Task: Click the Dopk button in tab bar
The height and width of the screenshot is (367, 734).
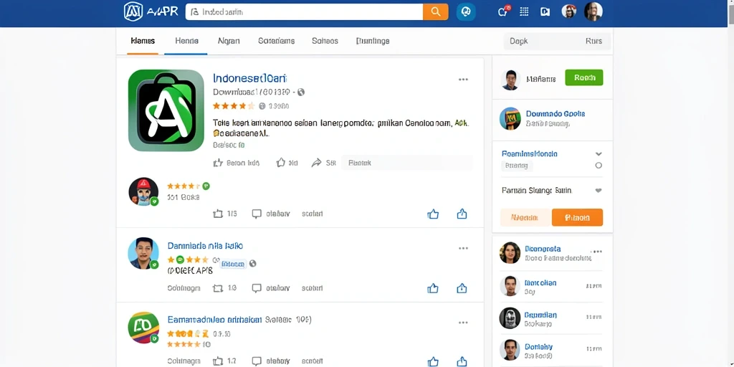Action: point(519,41)
